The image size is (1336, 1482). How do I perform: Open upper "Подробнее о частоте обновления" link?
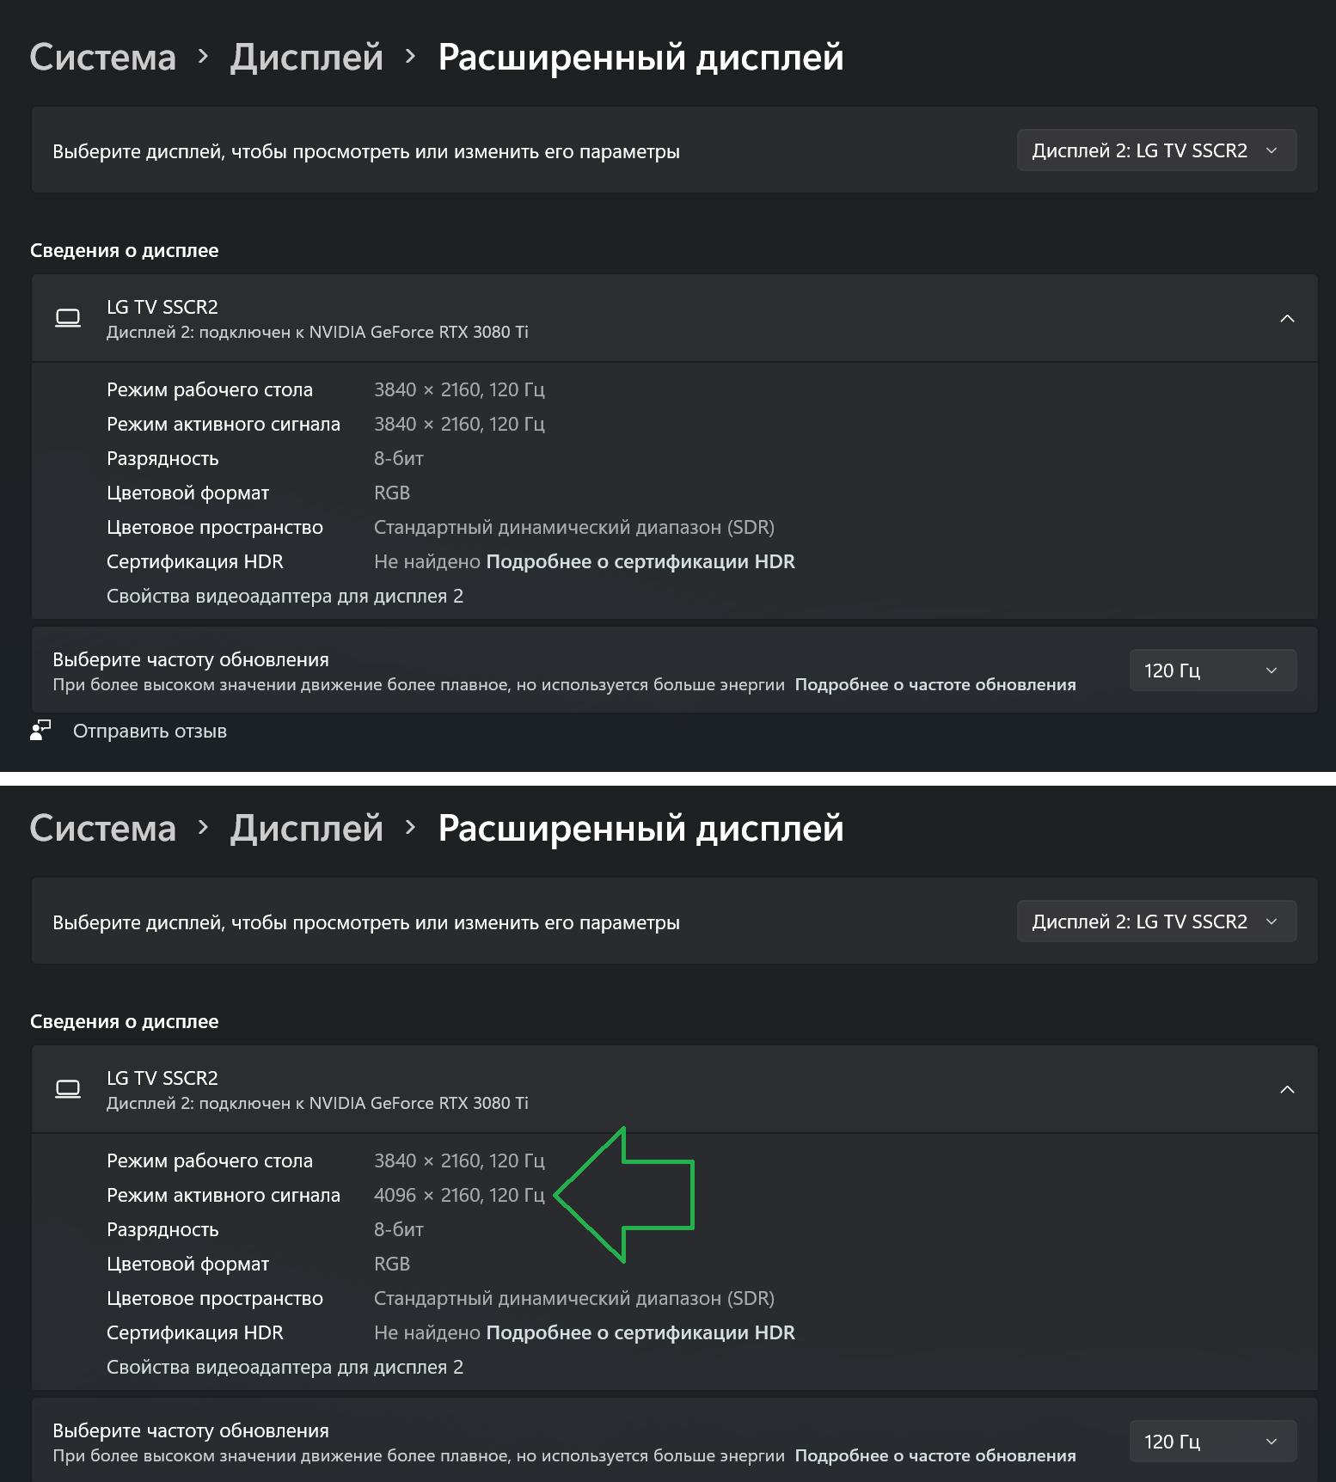point(935,684)
